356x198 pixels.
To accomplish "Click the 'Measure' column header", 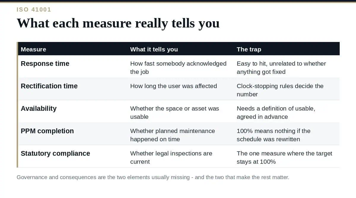I will [34, 49].
